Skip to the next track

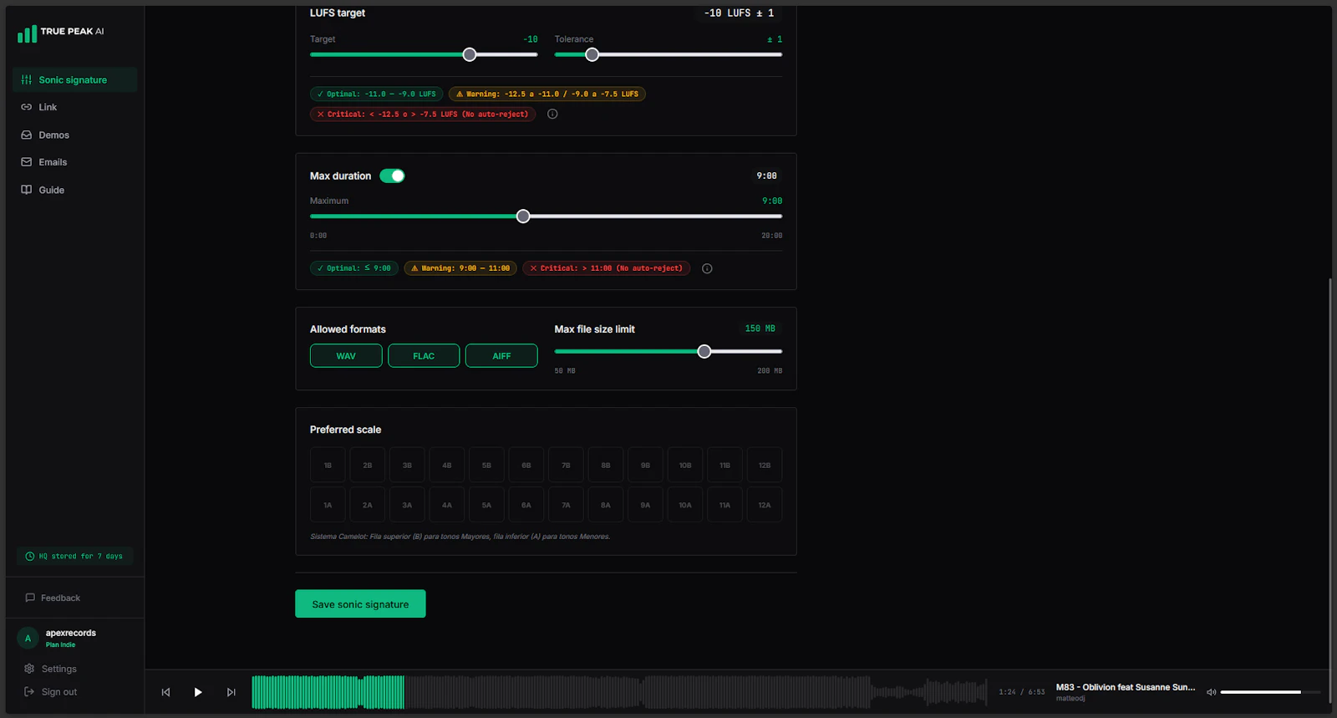pos(231,692)
